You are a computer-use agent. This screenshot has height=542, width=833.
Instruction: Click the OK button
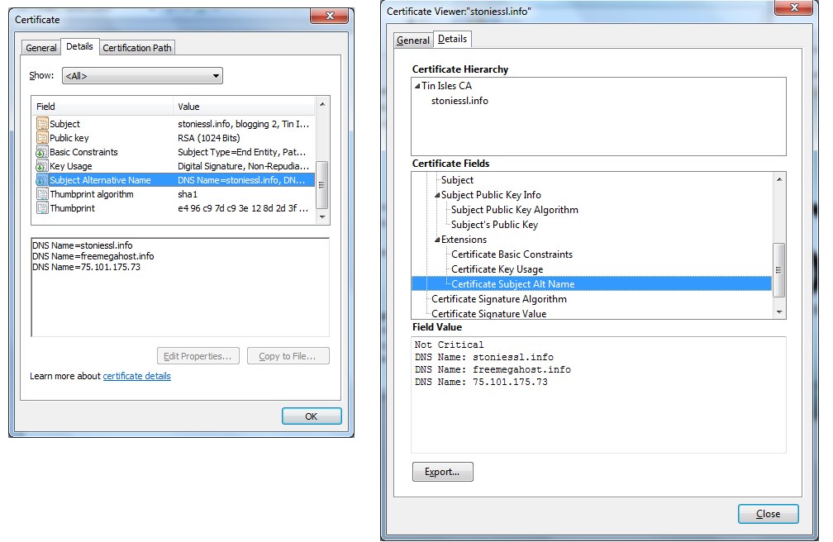312,416
